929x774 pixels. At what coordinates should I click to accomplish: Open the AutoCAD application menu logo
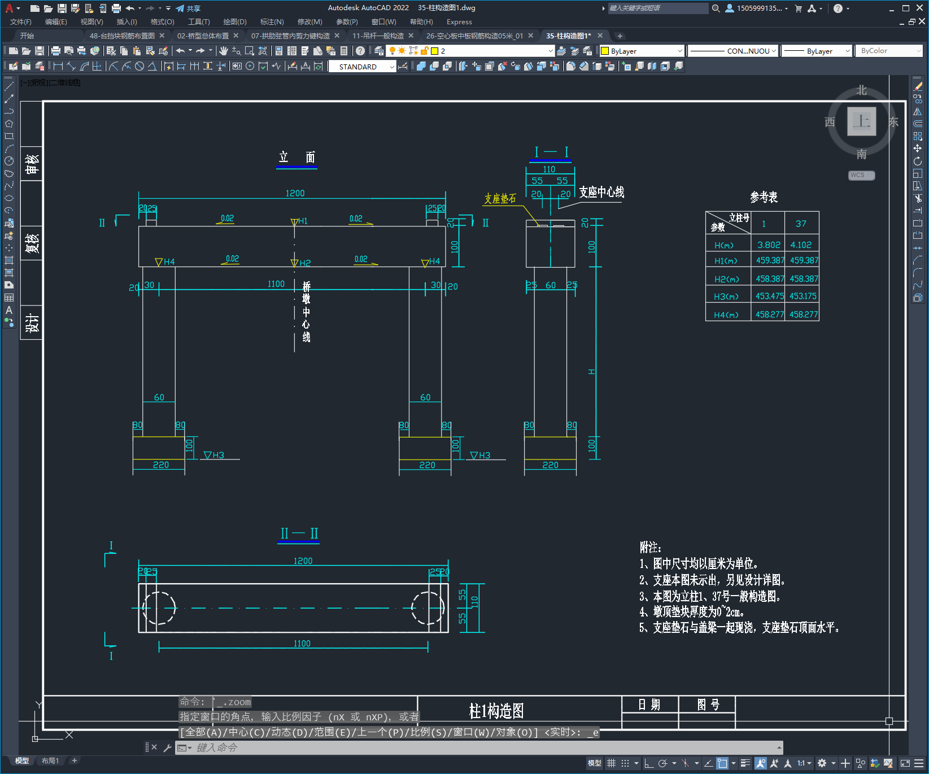pos(10,8)
